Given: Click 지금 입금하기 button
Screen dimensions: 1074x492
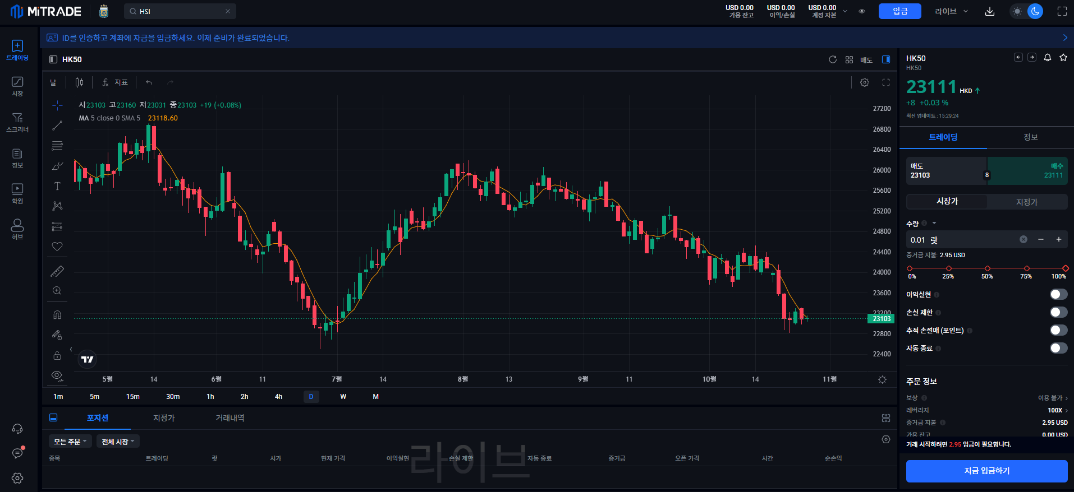Looking at the screenshot, I should coord(986,471).
